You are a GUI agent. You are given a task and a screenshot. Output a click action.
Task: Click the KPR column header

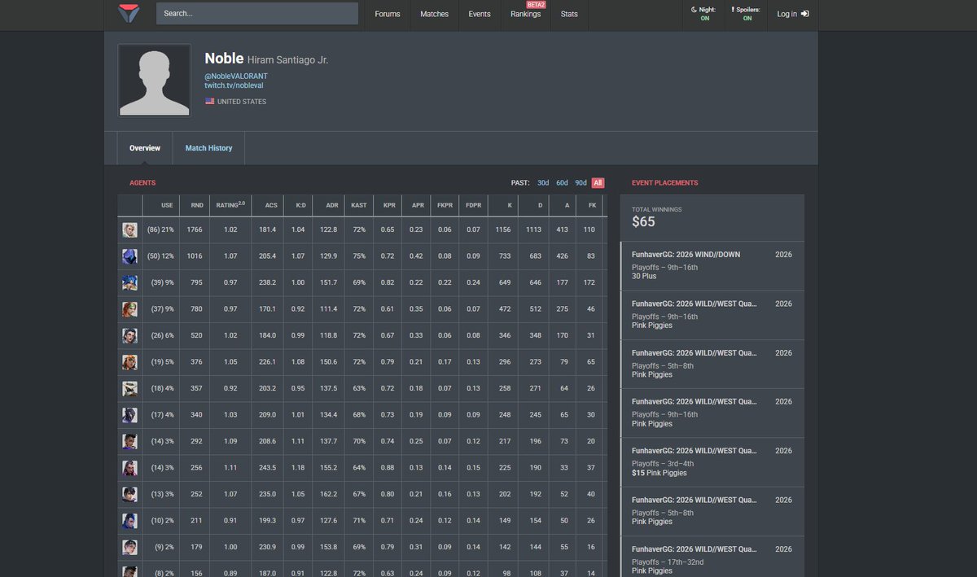pyautogui.click(x=388, y=205)
